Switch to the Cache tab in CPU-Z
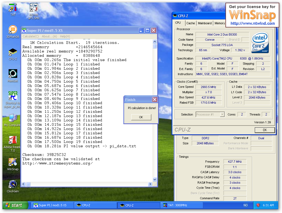The image size is (282, 213). [x=191, y=23]
